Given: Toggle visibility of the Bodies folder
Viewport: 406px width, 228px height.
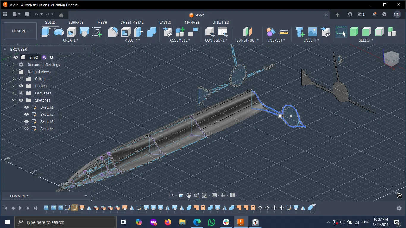Looking at the screenshot, I should 21,86.
